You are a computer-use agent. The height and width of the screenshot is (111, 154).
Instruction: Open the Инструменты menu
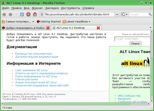[71, 8]
